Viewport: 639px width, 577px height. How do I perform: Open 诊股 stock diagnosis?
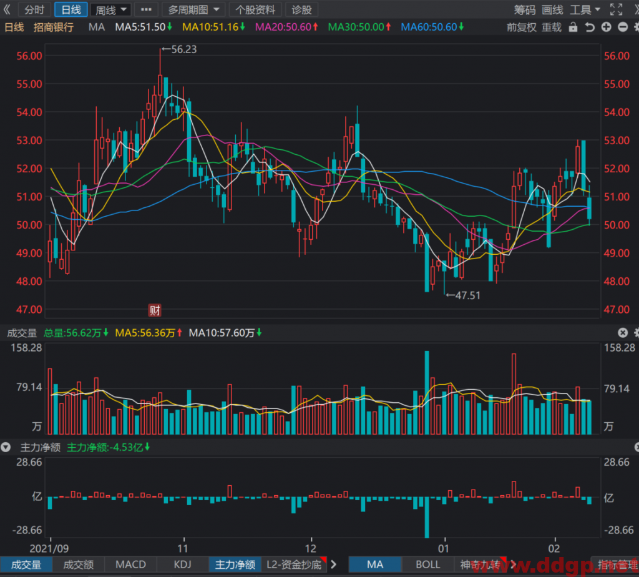[301, 9]
